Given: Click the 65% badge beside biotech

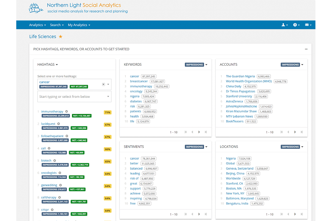Looking at the screenshot, I should [107, 161].
